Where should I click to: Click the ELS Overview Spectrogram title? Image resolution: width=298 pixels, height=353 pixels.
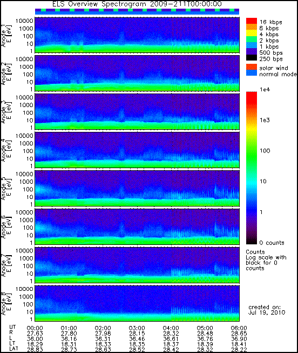[x=137, y=4]
